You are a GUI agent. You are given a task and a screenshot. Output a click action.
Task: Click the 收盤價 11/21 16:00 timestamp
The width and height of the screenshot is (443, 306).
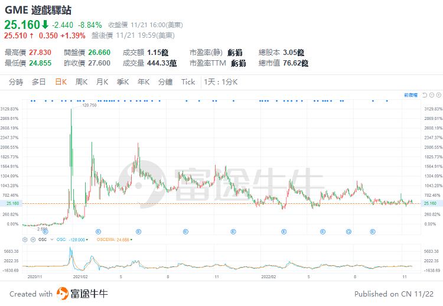click(145, 25)
